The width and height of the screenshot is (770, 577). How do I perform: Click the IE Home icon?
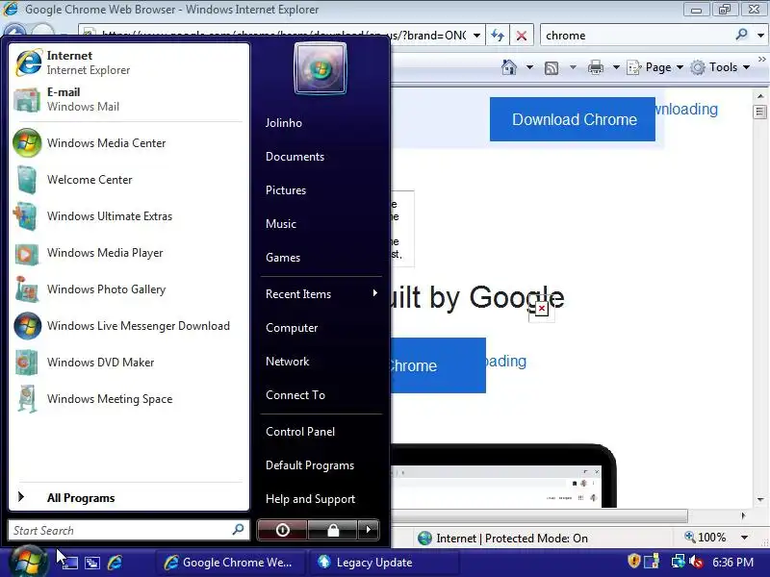pyautogui.click(x=509, y=67)
